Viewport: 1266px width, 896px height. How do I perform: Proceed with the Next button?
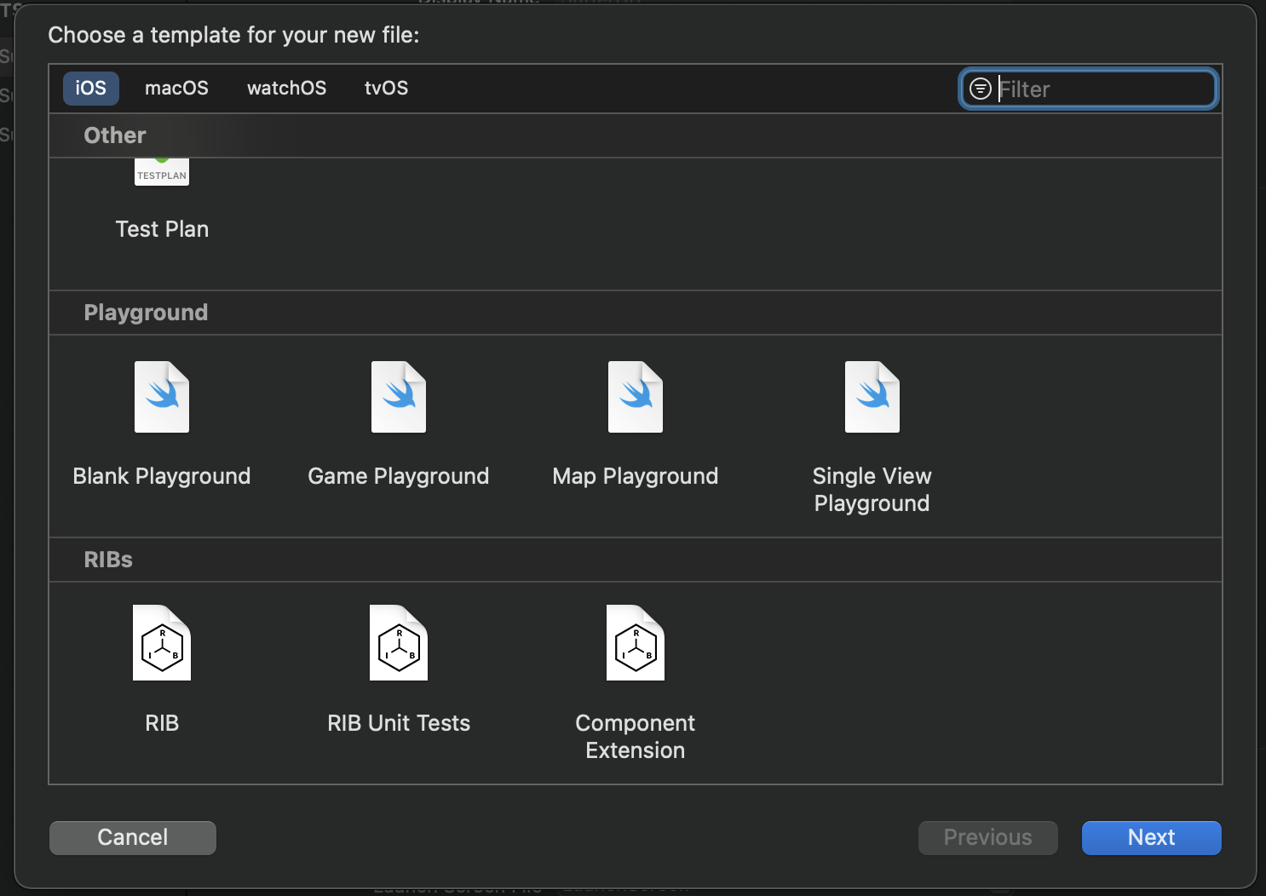[x=1152, y=837]
